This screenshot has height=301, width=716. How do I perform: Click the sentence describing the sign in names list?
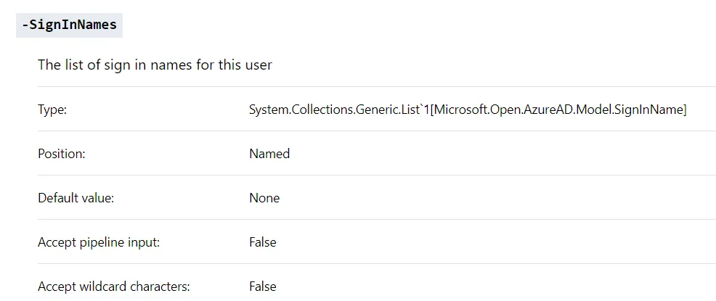(x=155, y=65)
